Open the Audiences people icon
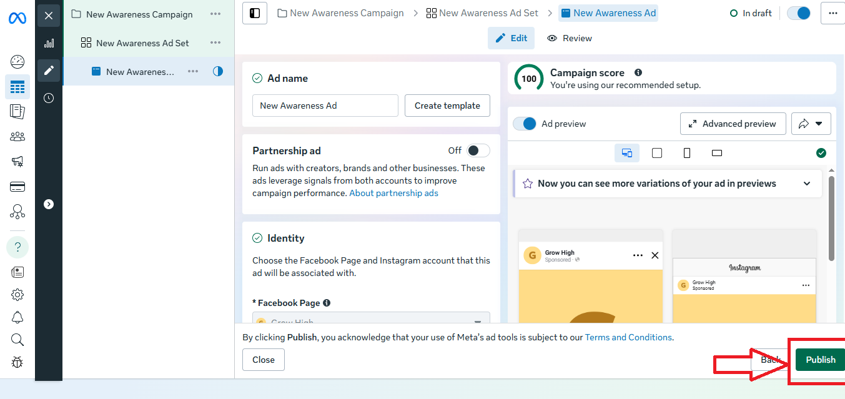The width and height of the screenshot is (845, 399). pyautogui.click(x=17, y=137)
